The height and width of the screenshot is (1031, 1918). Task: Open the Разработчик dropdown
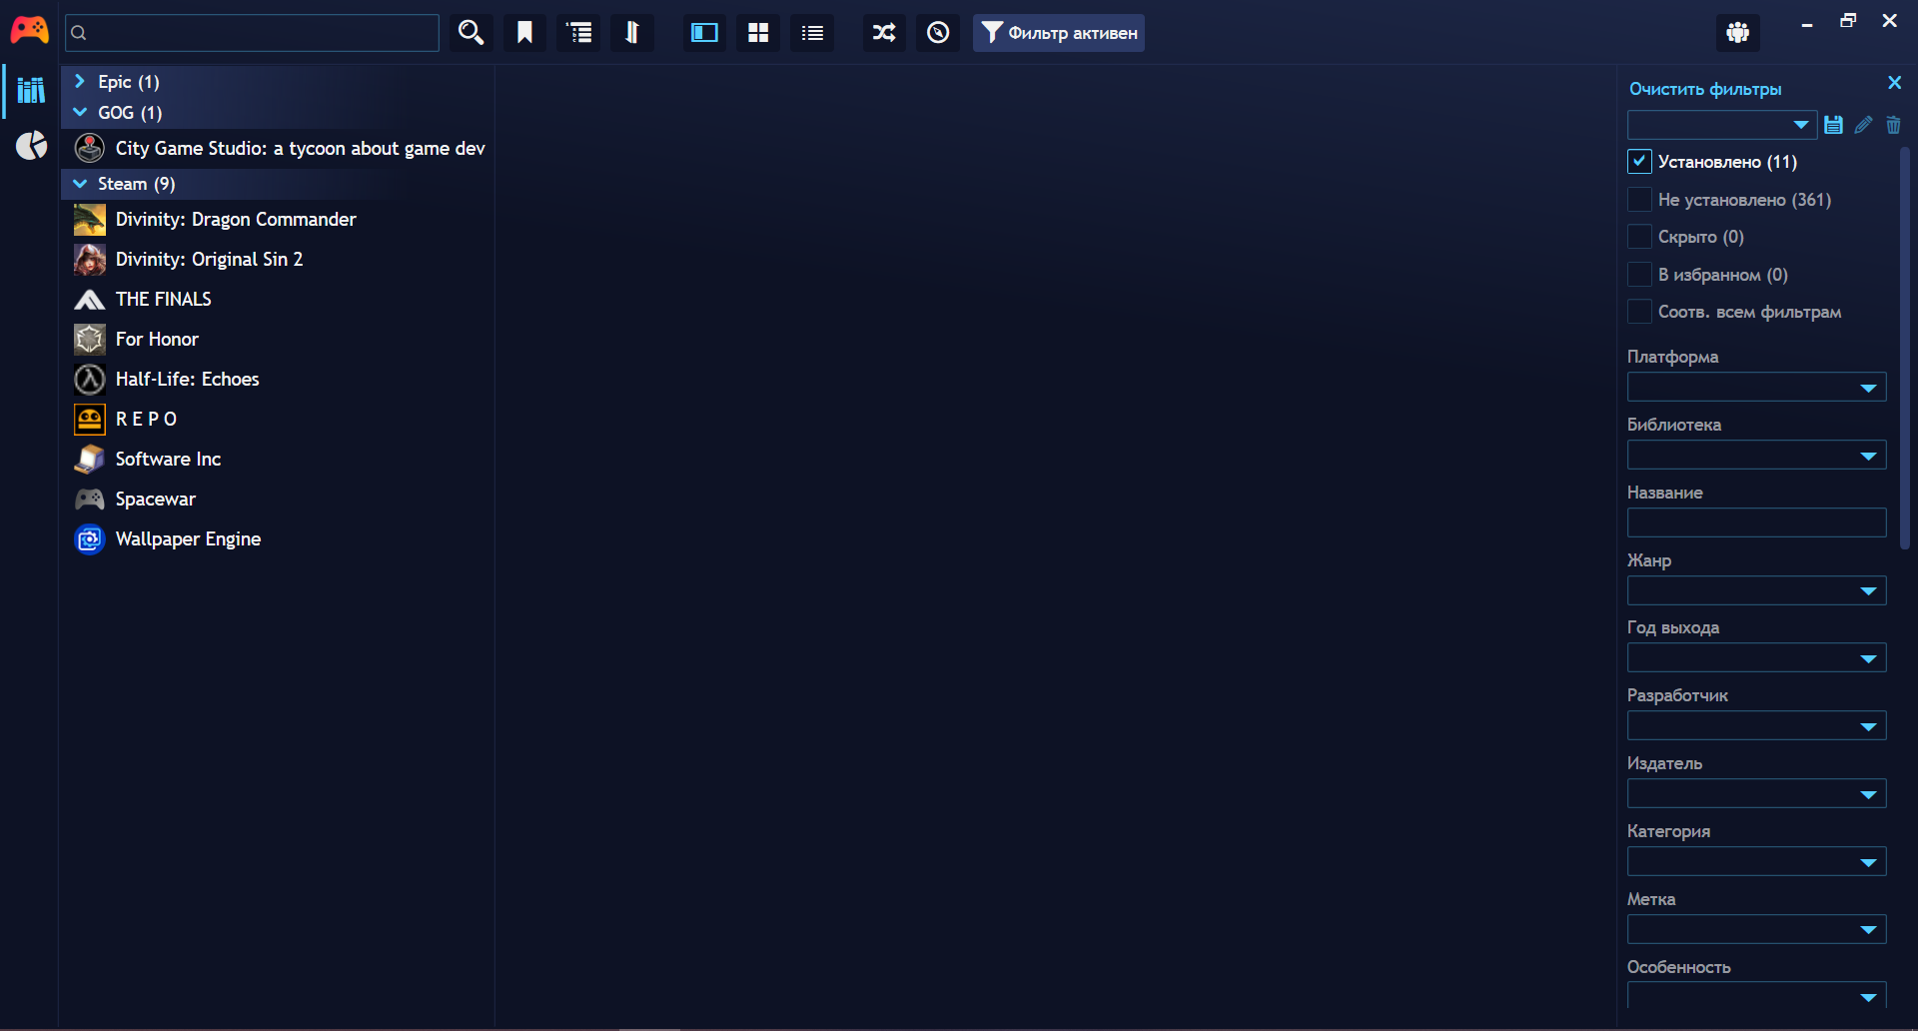[x=1756, y=726]
